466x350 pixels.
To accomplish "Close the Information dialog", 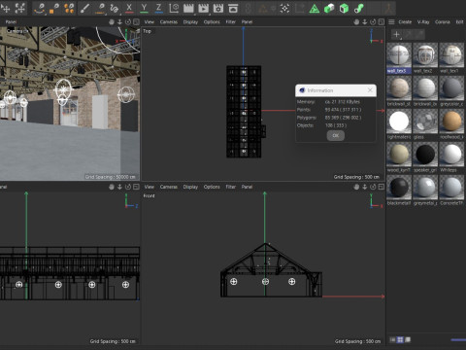I will pyautogui.click(x=370, y=90).
